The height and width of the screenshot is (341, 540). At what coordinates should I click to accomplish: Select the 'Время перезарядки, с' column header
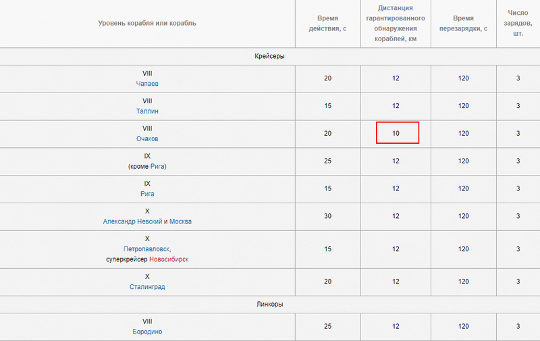[x=463, y=24]
